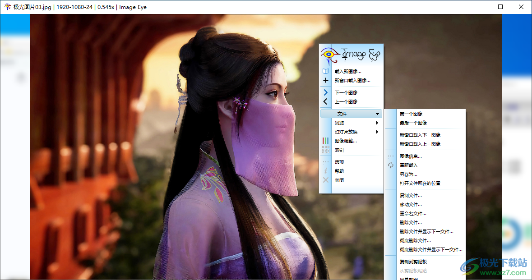This screenshot has width=532, height=280.
Task: Expand the 浏览 submenu
Action: [x=377, y=122]
